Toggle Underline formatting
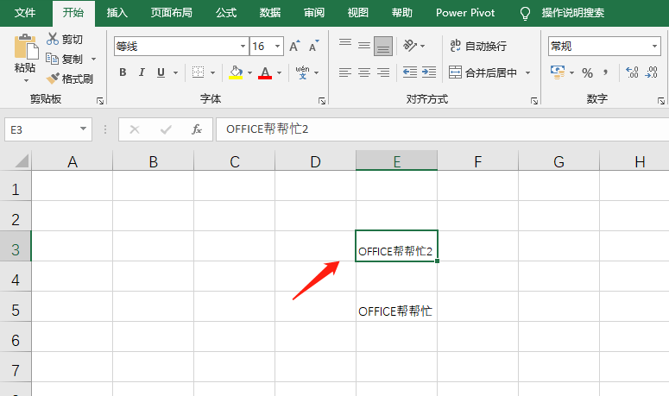 pyautogui.click(x=161, y=72)
